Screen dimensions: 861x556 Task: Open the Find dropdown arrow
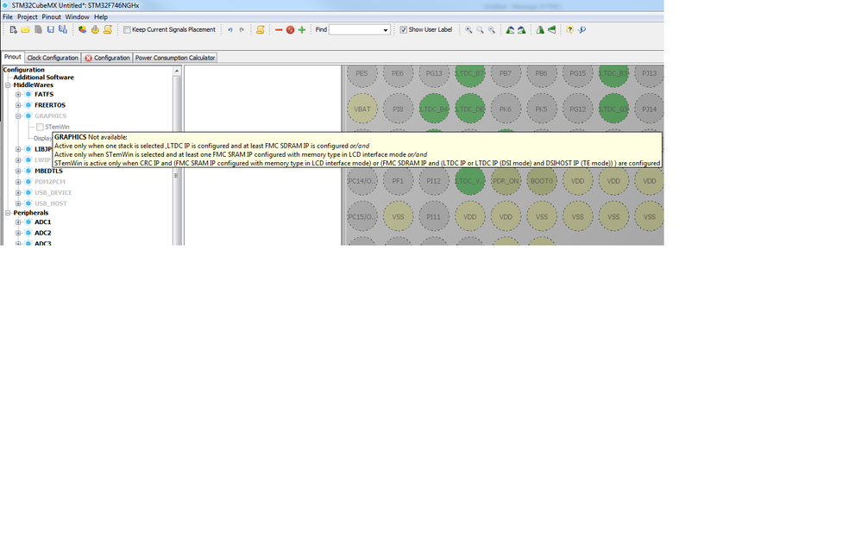click(386, 29)
